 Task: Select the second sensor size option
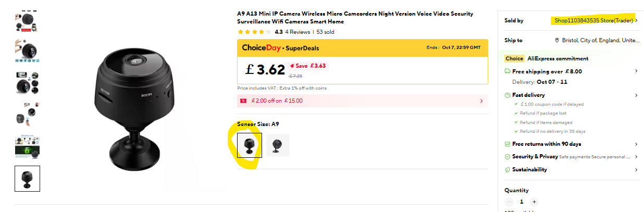(x=278, y=145)
